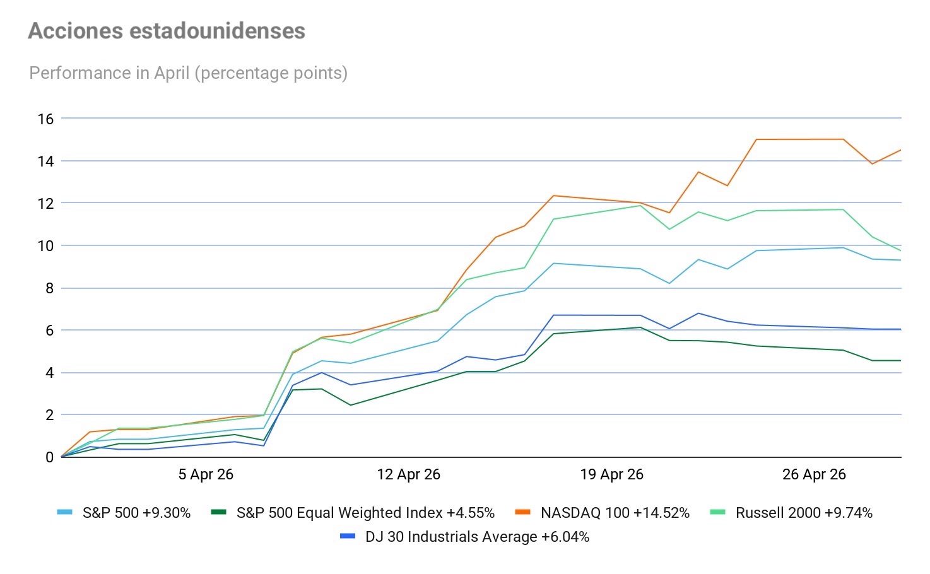This screenshot has height=574, width=930.
Task: Select the 'Russell 2000 +9.74%' legend label
Action: pyautogui.click(x=804, y=513)
